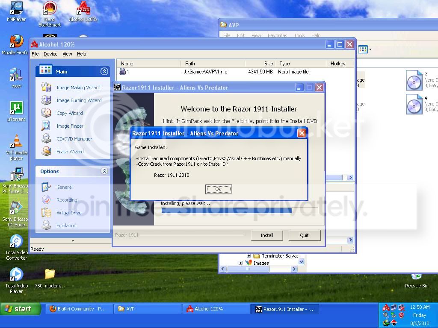Click the Image Finder magnifier icon
This screenshot has height=328, width=438.
46,126
